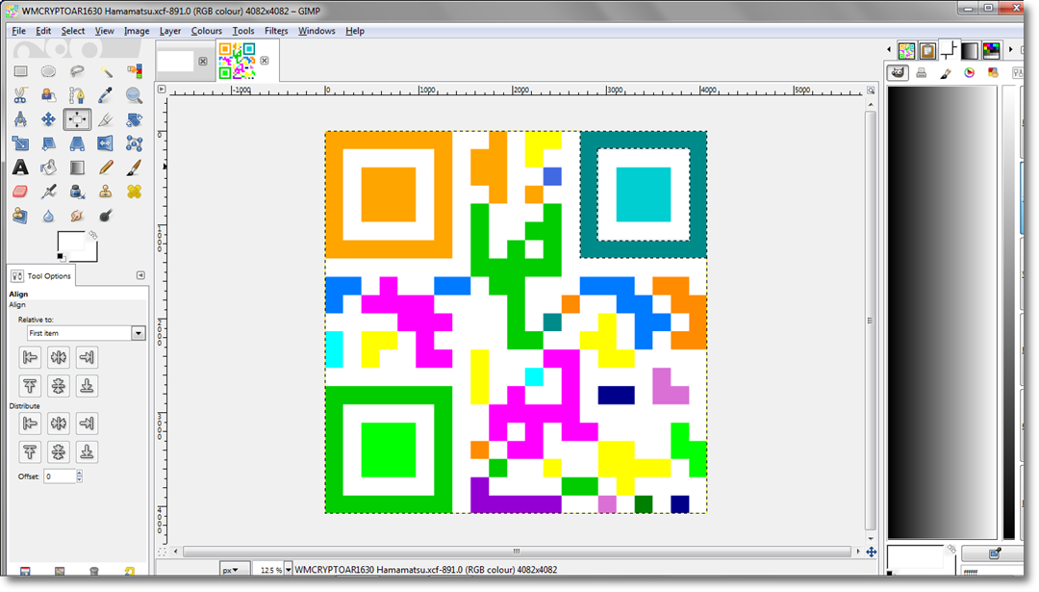Image resolution: width=1039 pixels, height=592 pixels.
Task: Choose the Crop tool
Action: click(106, 119)
